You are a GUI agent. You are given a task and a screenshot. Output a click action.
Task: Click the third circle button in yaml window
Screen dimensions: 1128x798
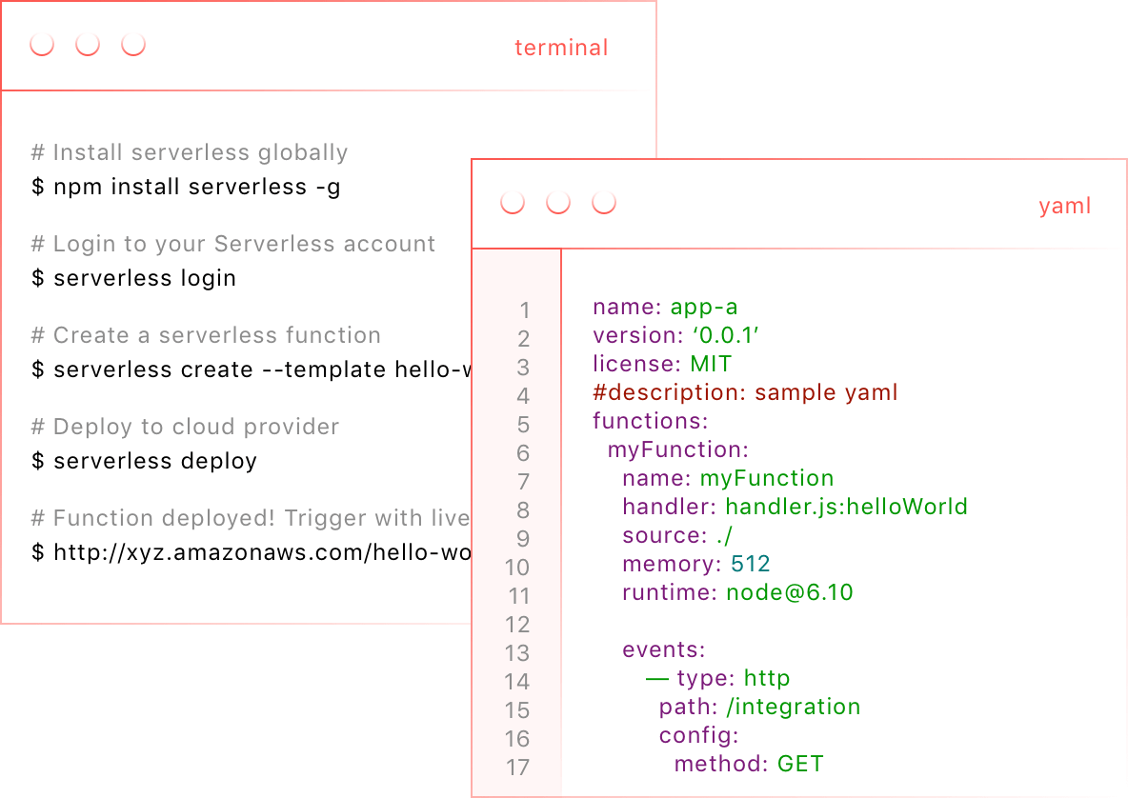[x=604, y=202]
